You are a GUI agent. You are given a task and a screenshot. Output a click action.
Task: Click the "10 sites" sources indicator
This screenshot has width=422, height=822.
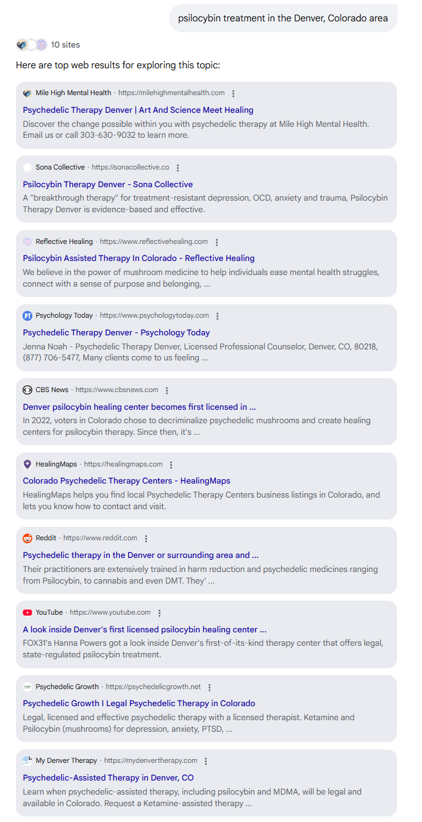65,45
